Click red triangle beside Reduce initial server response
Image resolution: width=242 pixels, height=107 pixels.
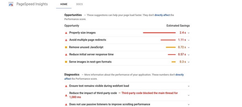coord(66,54)
